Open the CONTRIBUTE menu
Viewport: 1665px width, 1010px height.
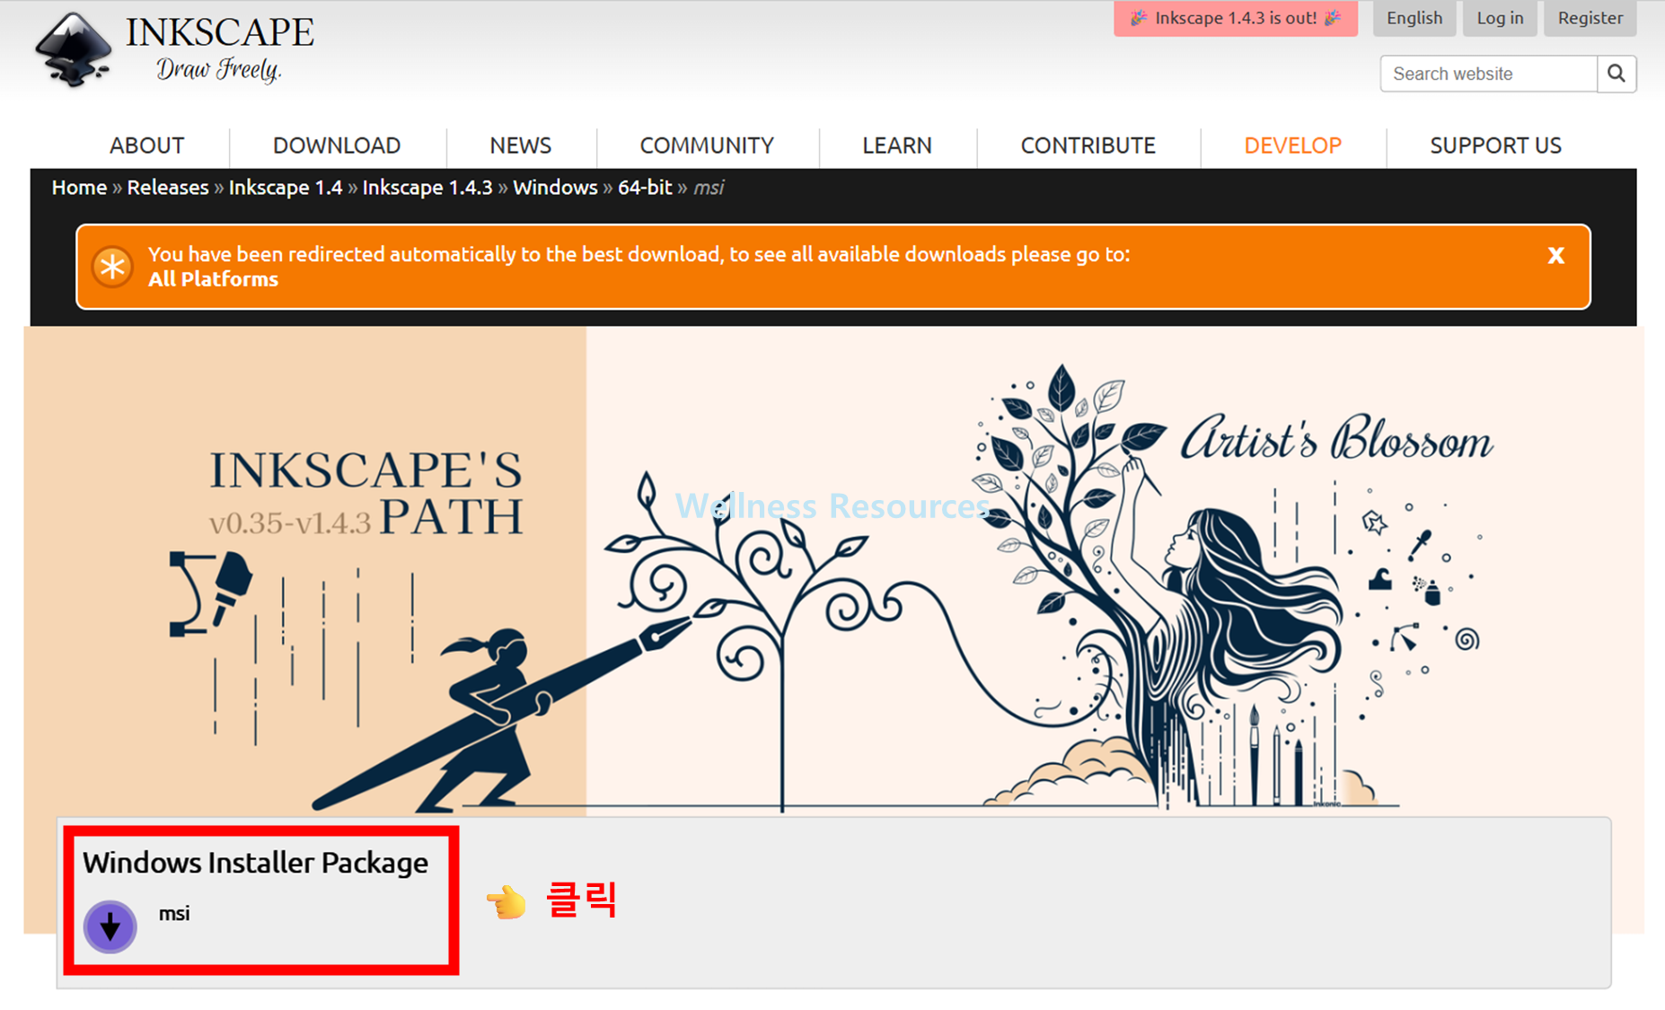[1088, 145]
